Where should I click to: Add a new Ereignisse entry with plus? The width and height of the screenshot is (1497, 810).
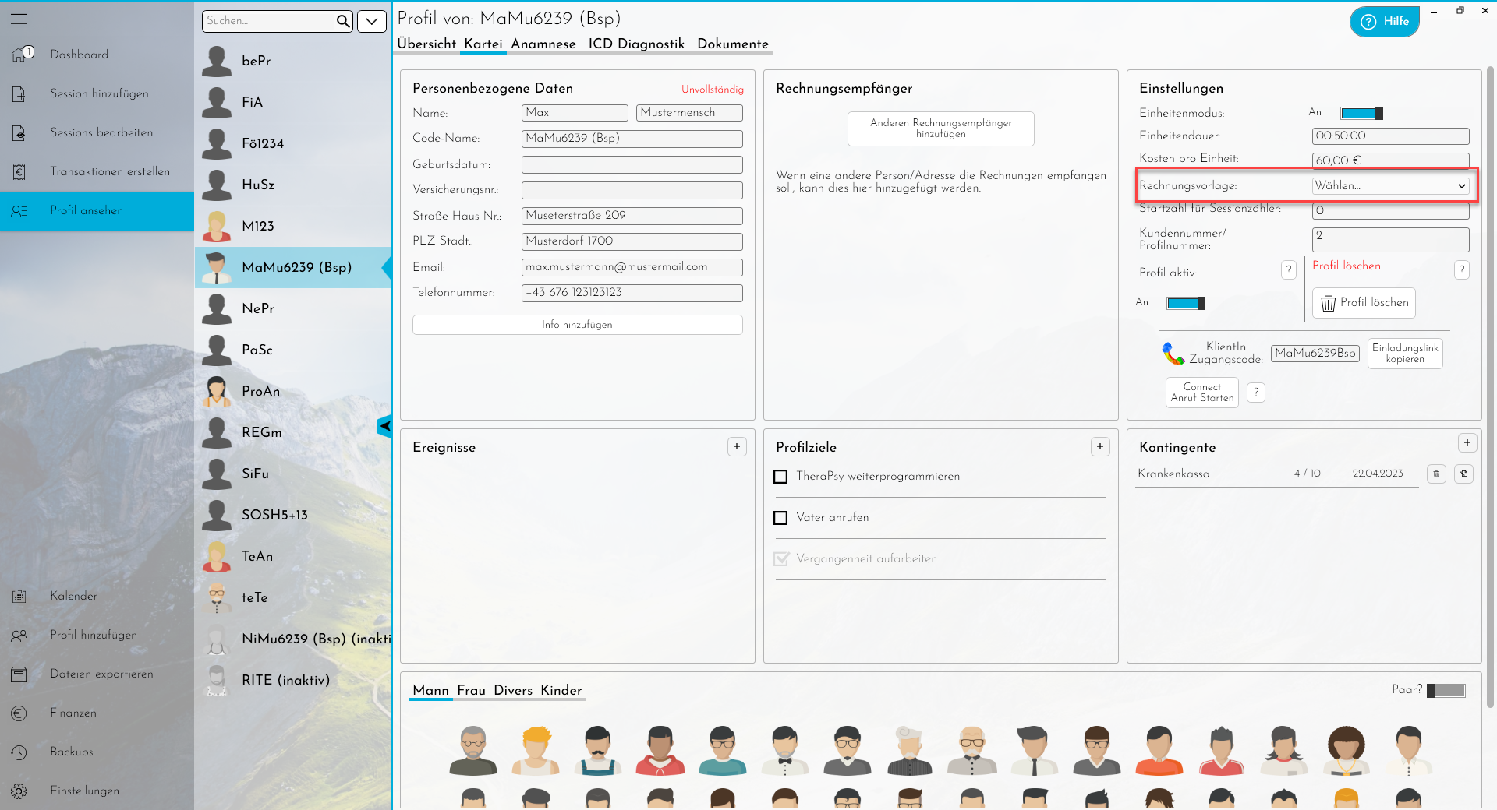click(737, 446)
